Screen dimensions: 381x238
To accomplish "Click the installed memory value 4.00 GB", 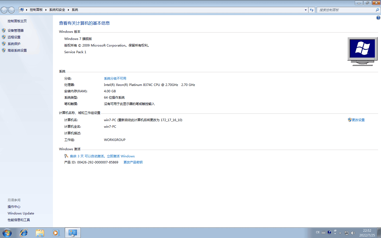I will pos(110,91).
